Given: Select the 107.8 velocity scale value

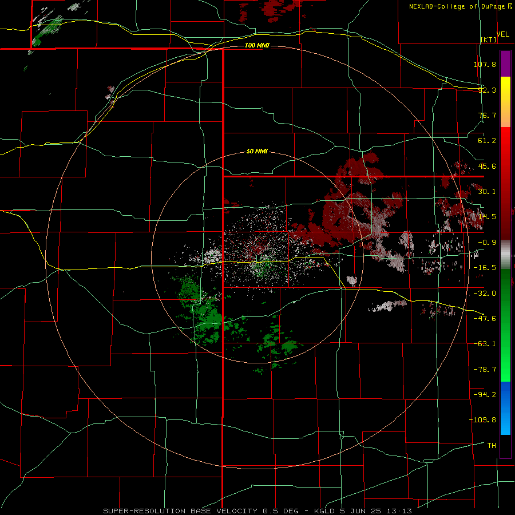Looking at the screenshot, I should [485, 64].
